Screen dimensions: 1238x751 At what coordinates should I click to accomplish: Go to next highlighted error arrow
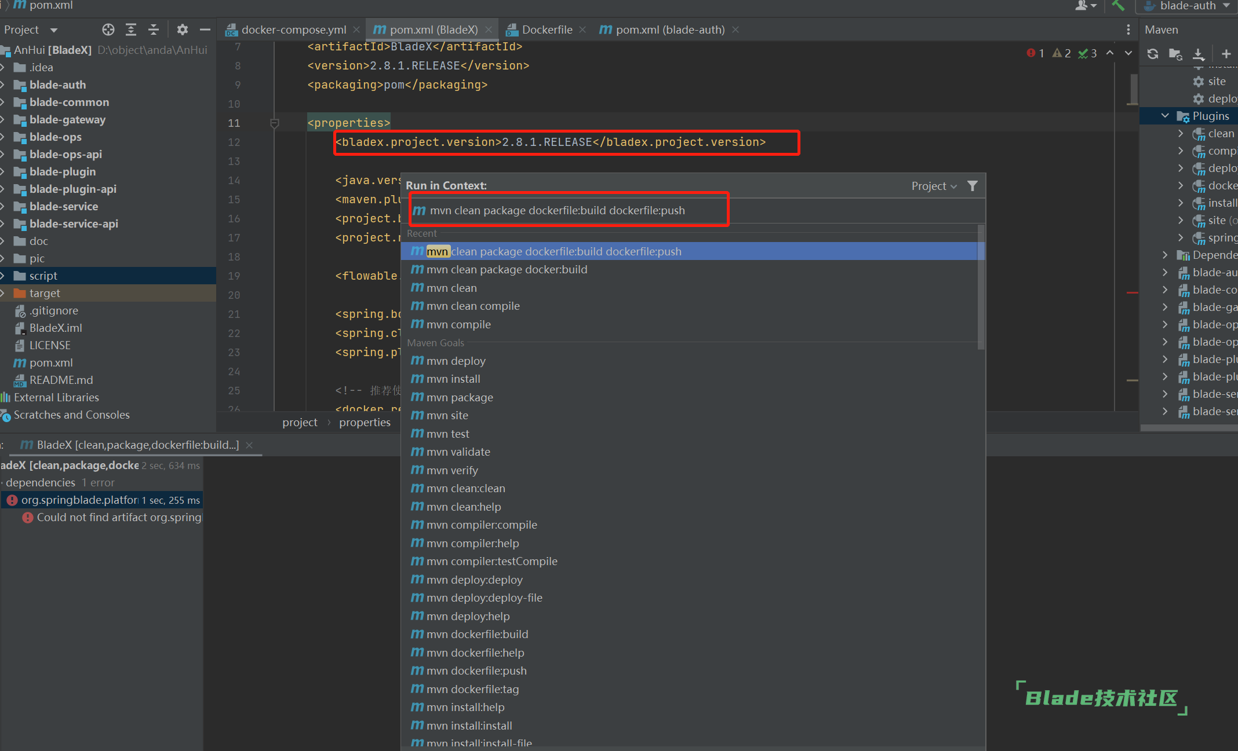pos(1128,53)
